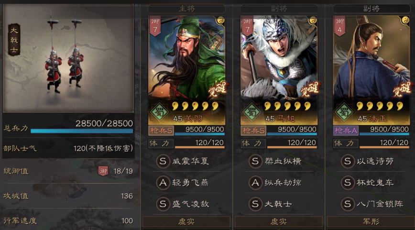Select the 大戟士 skill on 马超

click(x=278, y=204)
